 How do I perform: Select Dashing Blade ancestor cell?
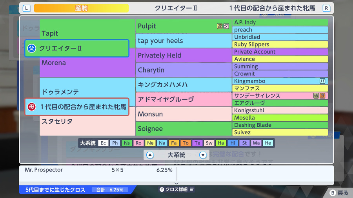pyautogui.click(x=280, y=125)
